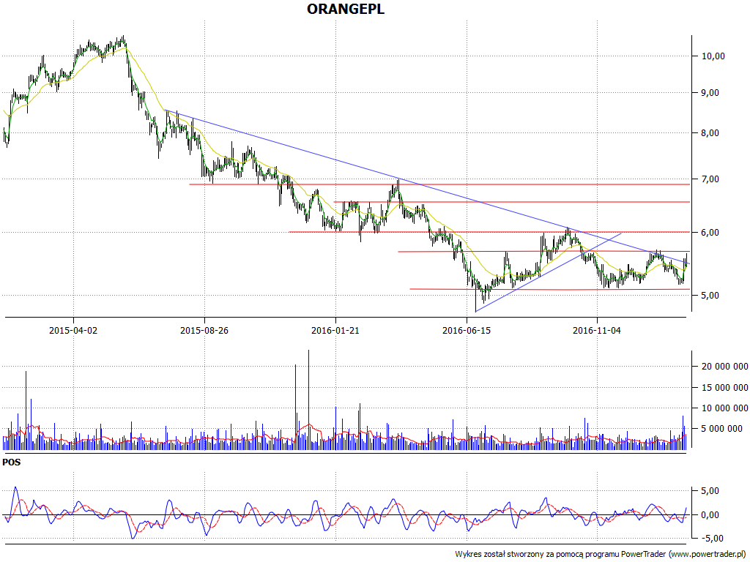Click the 5,00 price axis label
This screenshot has height=562, width=750.
click(710, 296)
